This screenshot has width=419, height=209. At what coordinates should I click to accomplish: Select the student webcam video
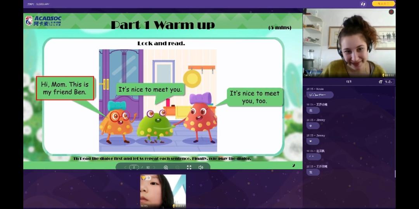tap(163, 191)
